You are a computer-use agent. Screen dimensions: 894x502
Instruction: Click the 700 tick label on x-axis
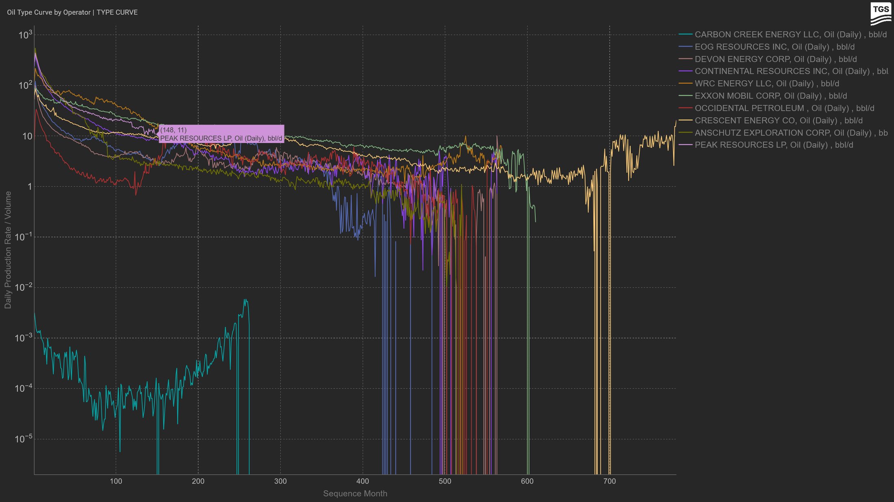click(609, 481)
